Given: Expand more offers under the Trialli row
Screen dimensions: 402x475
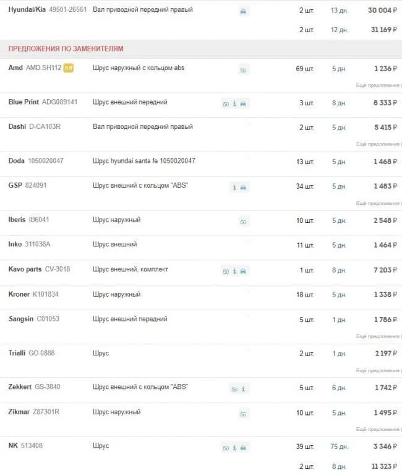Looking at the screenshot, I should (x=378, y=370).
